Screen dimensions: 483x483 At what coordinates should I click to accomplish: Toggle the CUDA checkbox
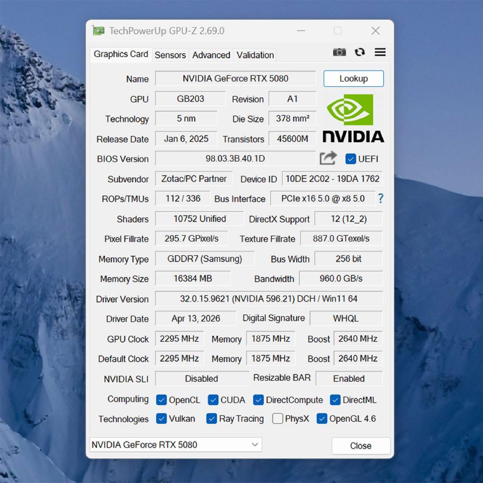[x=213, y=400]
